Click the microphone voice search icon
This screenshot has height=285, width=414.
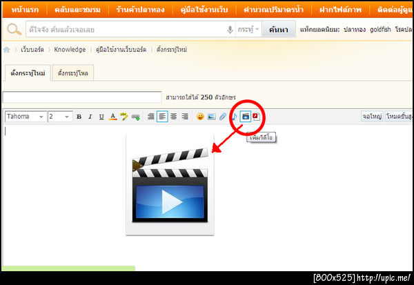[230, 30]
